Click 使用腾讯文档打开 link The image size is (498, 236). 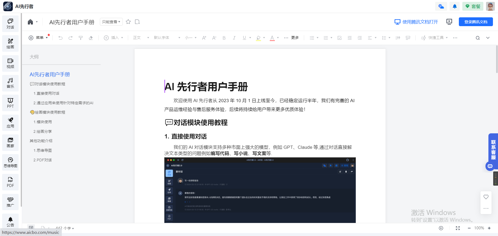point(416,22)
